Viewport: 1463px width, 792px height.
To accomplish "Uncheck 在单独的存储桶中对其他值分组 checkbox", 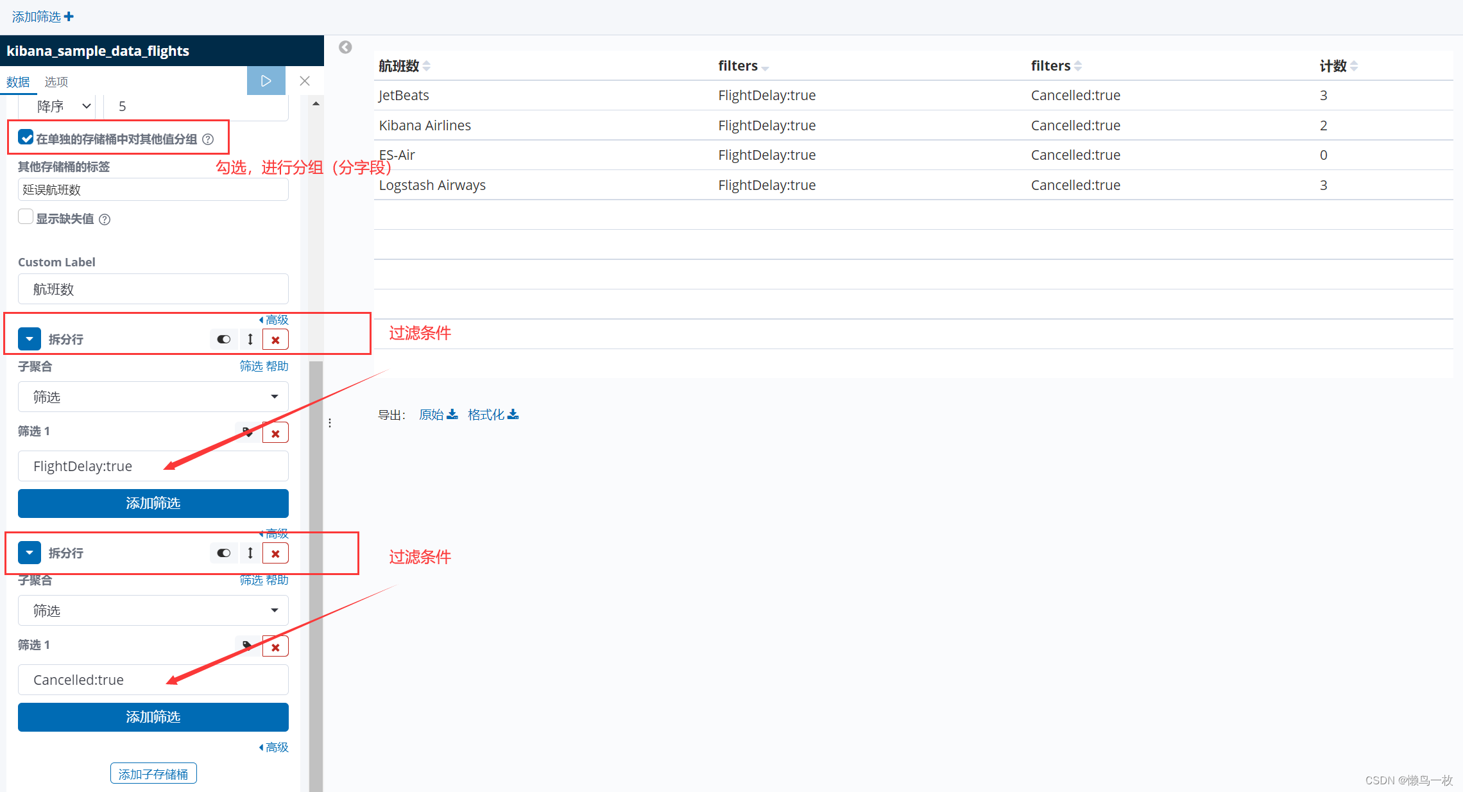I will (26, 138).
